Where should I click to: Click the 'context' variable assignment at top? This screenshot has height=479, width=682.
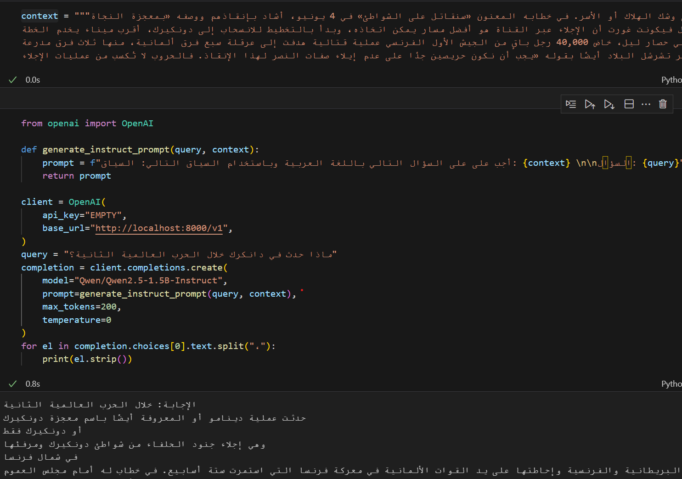(39, 16)
